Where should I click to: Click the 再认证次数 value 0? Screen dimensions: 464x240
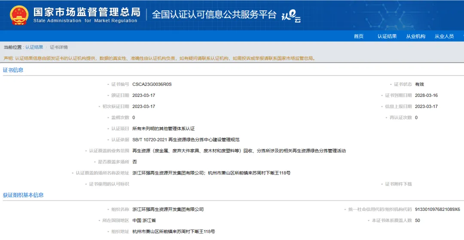(416, 117)
